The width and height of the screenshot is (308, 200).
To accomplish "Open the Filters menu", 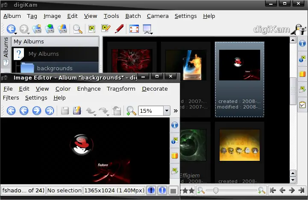I will pos(11,97).
